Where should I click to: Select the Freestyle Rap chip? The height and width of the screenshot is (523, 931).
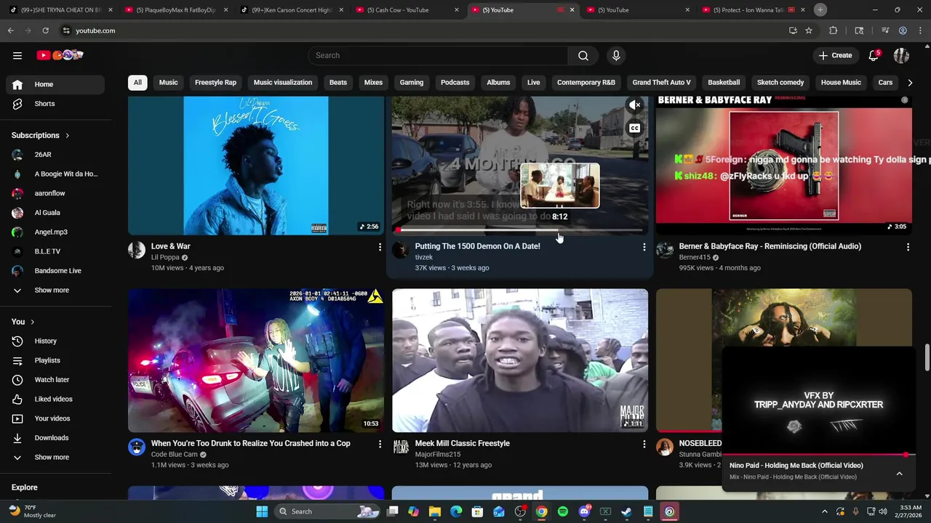coord(215,82)
